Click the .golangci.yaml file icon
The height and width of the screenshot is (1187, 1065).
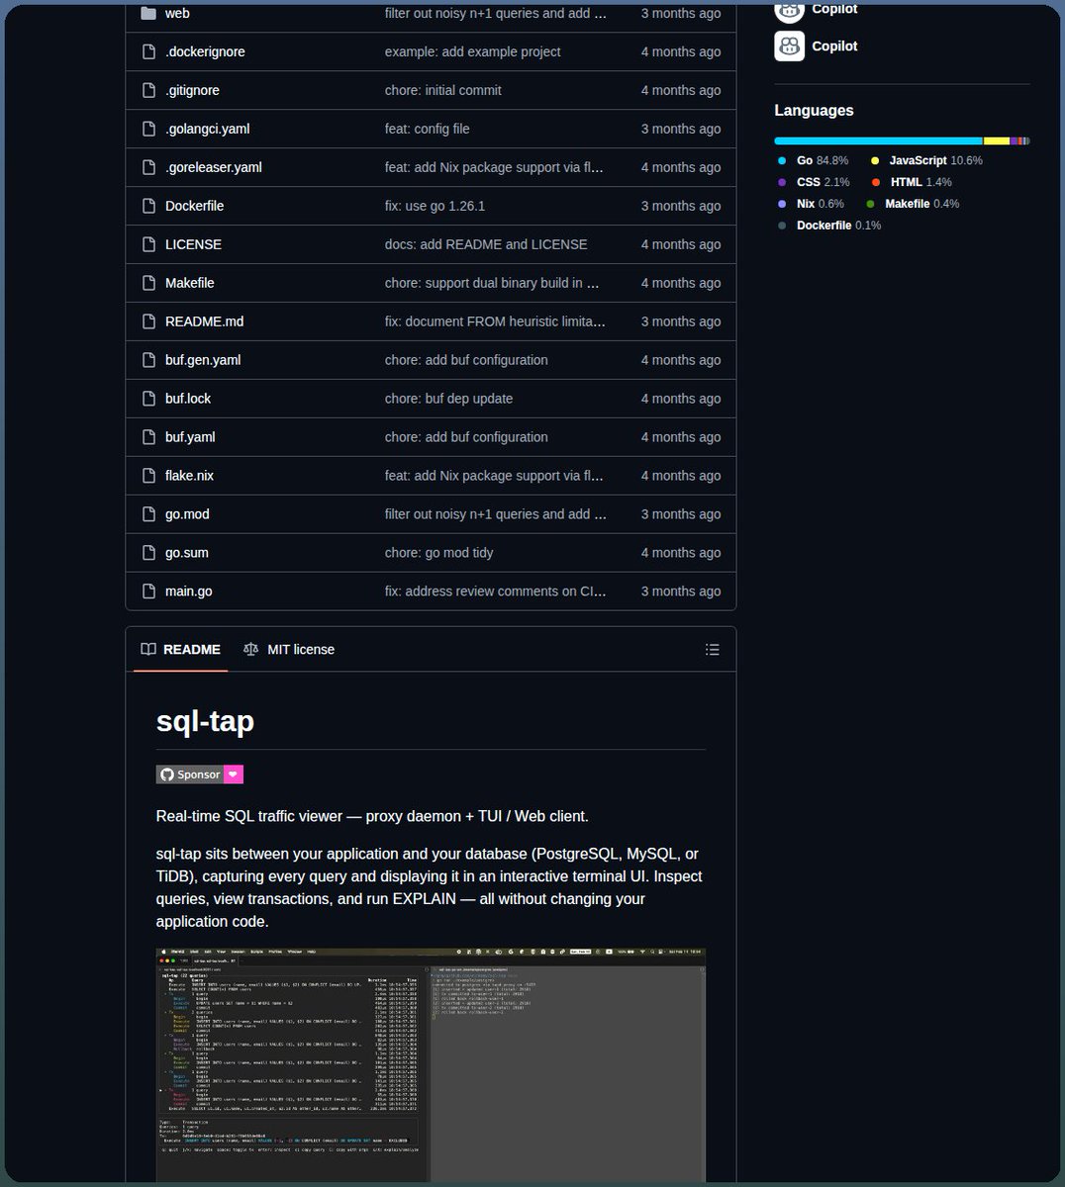coord(148,129)
